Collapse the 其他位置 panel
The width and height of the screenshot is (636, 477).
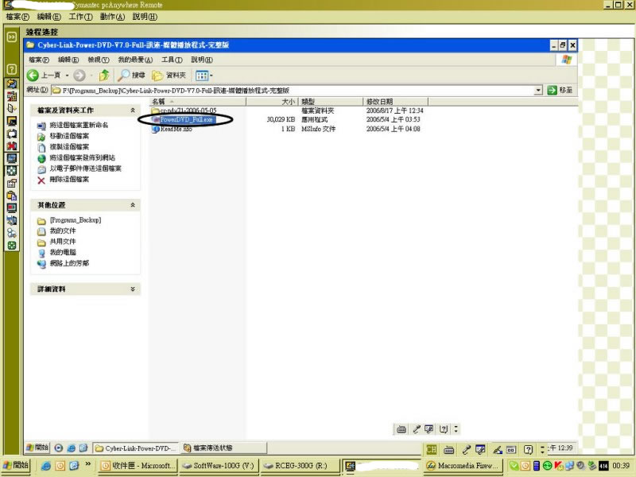pos(133,205)
